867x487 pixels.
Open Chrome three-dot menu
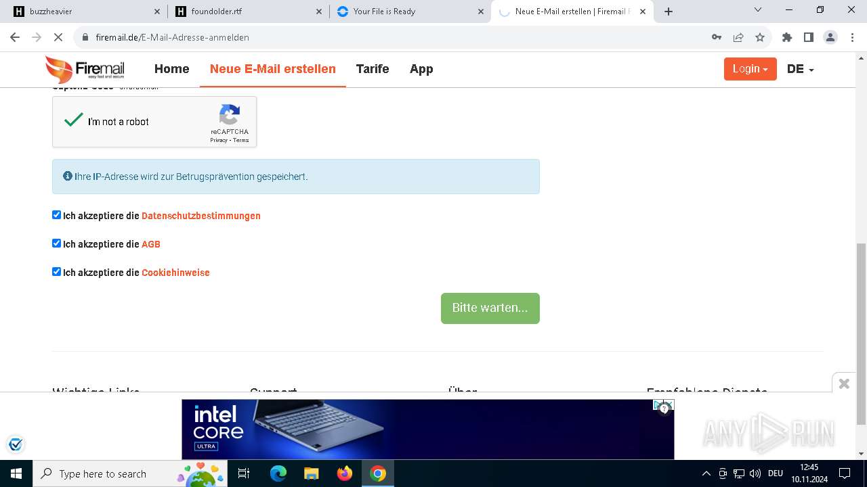851,37
